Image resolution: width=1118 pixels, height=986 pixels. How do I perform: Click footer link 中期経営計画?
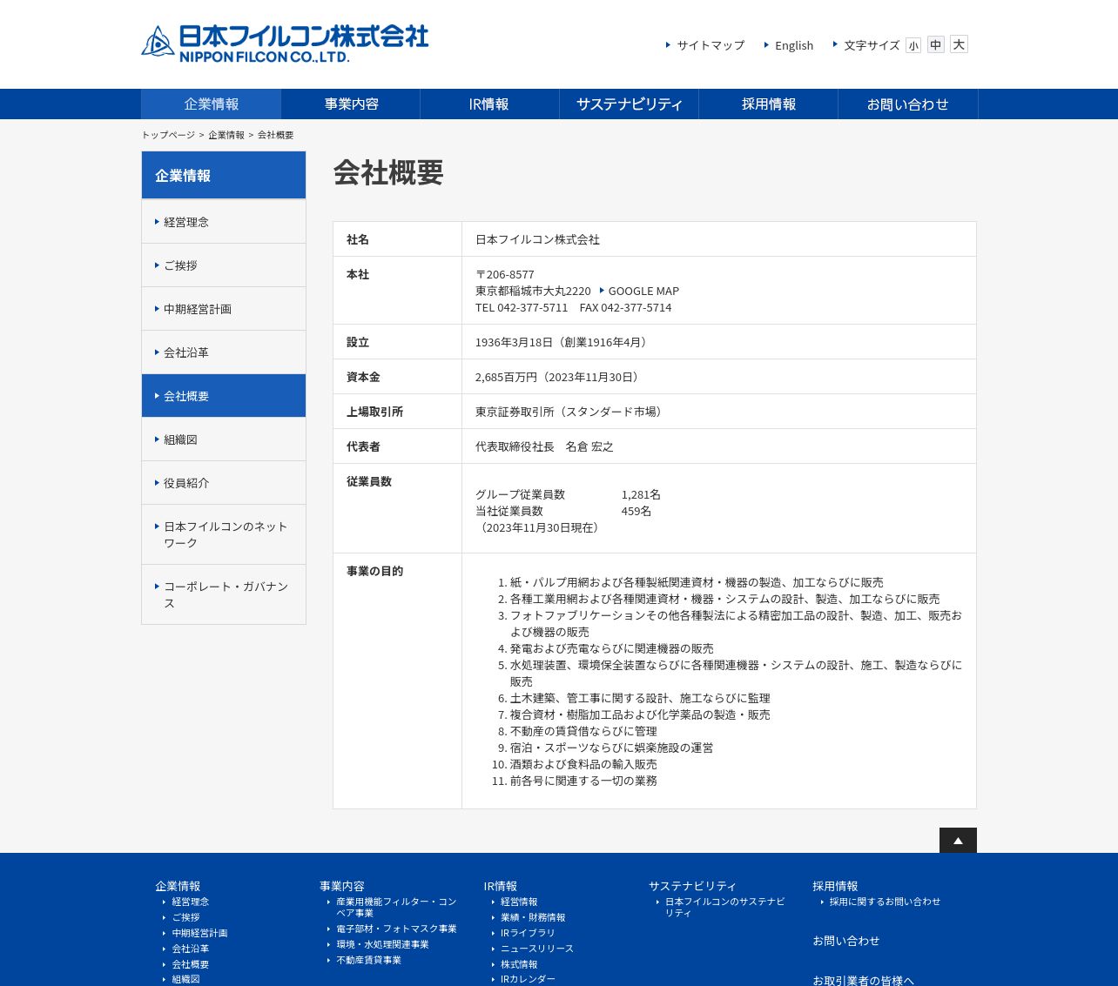pos(199,933)
